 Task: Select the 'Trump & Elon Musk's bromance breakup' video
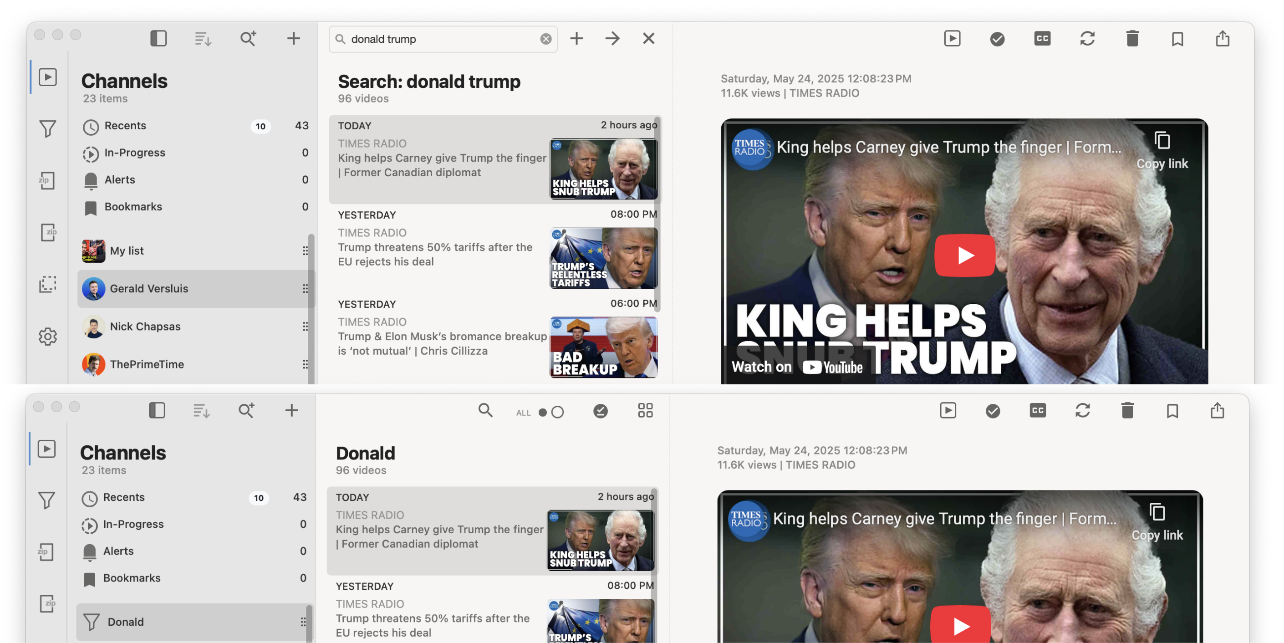point(442,343)
